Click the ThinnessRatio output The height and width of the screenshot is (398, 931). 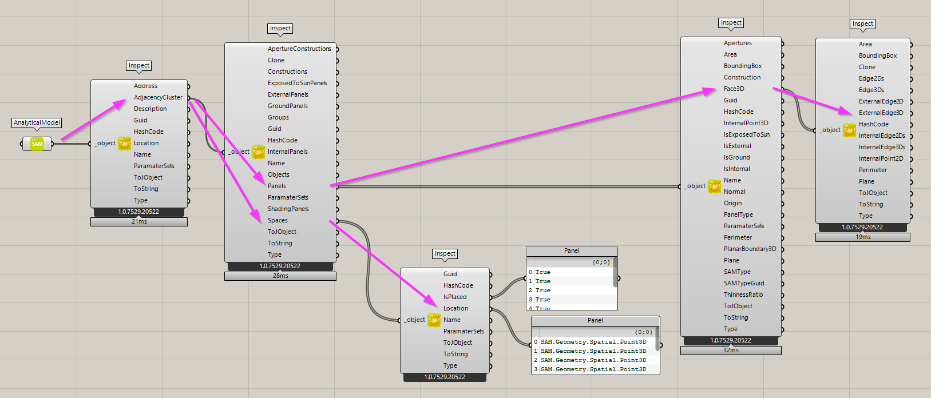[x=743, y=295]
